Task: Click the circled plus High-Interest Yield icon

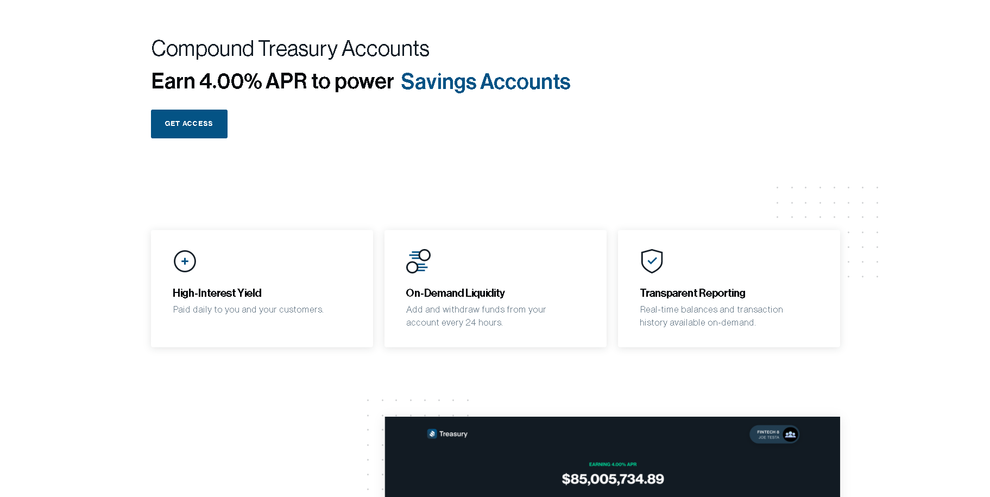Action: tap(185, 261)
